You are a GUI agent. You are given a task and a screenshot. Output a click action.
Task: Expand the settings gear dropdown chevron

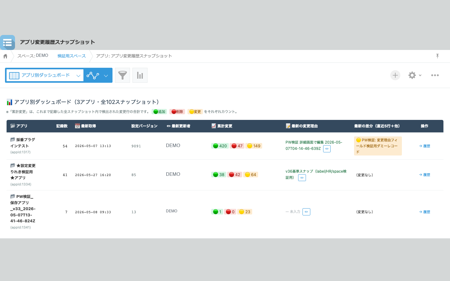420,75
